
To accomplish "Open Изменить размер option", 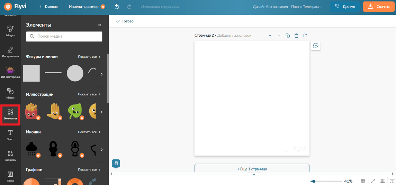I will [87, 7].
